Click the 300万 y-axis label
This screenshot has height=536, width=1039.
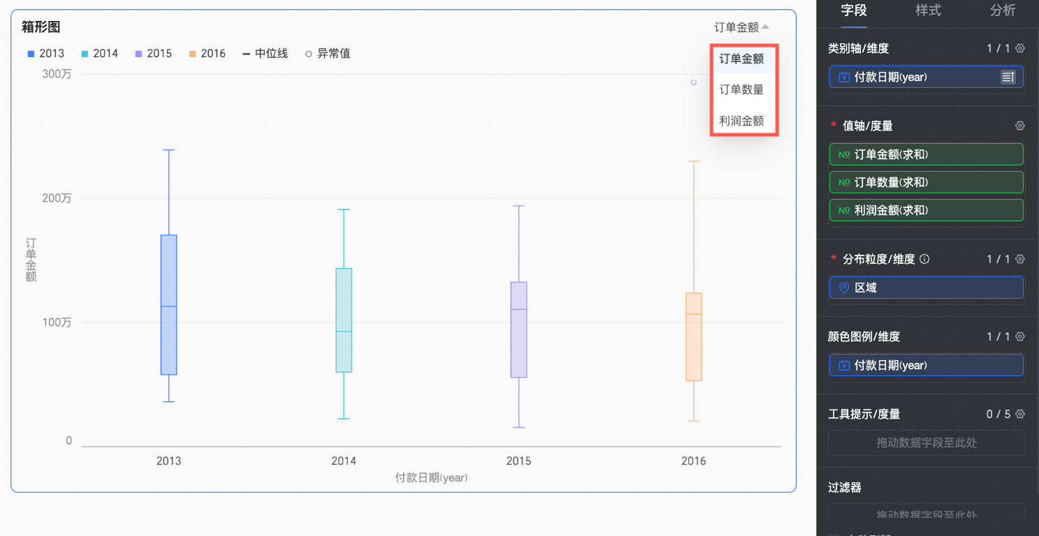tap(57, 74)
